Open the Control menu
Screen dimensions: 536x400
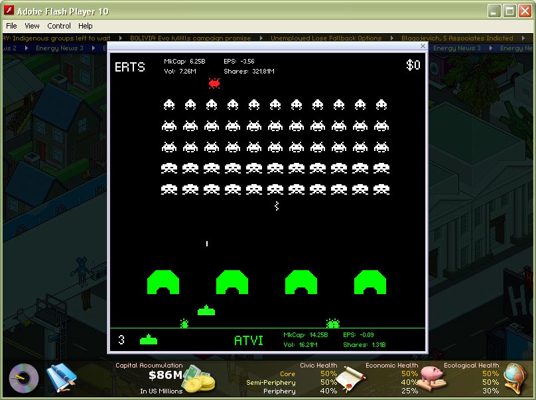59,26
